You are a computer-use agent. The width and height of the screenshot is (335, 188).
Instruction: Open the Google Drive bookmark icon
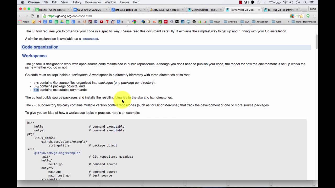click(x=62, y=22)
